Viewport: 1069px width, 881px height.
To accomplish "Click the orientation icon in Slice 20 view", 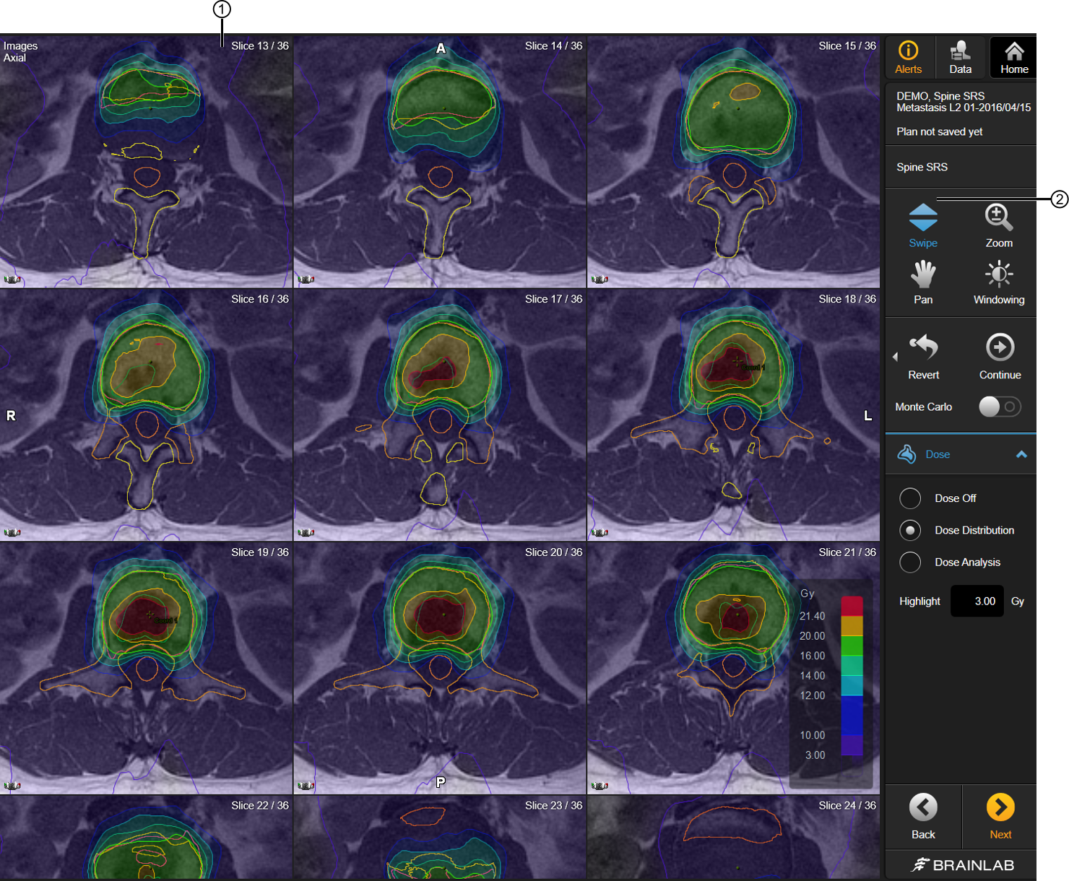I will (x=306, y=786).
